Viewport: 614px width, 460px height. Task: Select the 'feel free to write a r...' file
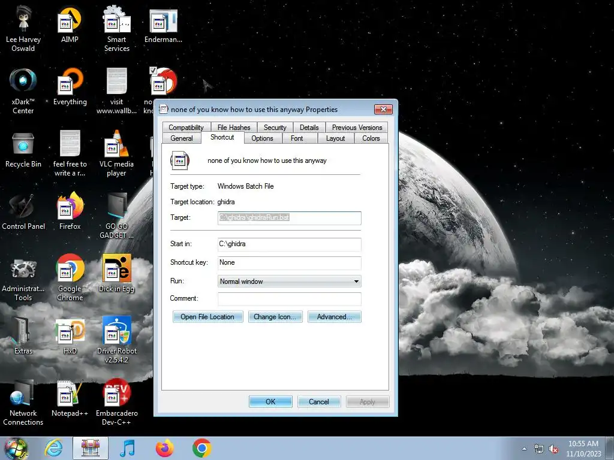point(70,153)
